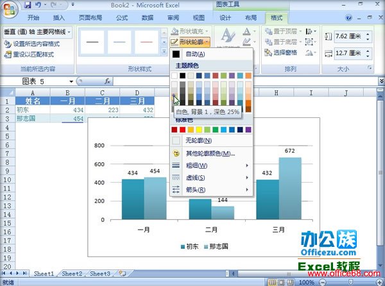Viewport: 385px width, 286px height.
Task: Open the chart tools 布局 tab
Action: [x=251, y=18]
